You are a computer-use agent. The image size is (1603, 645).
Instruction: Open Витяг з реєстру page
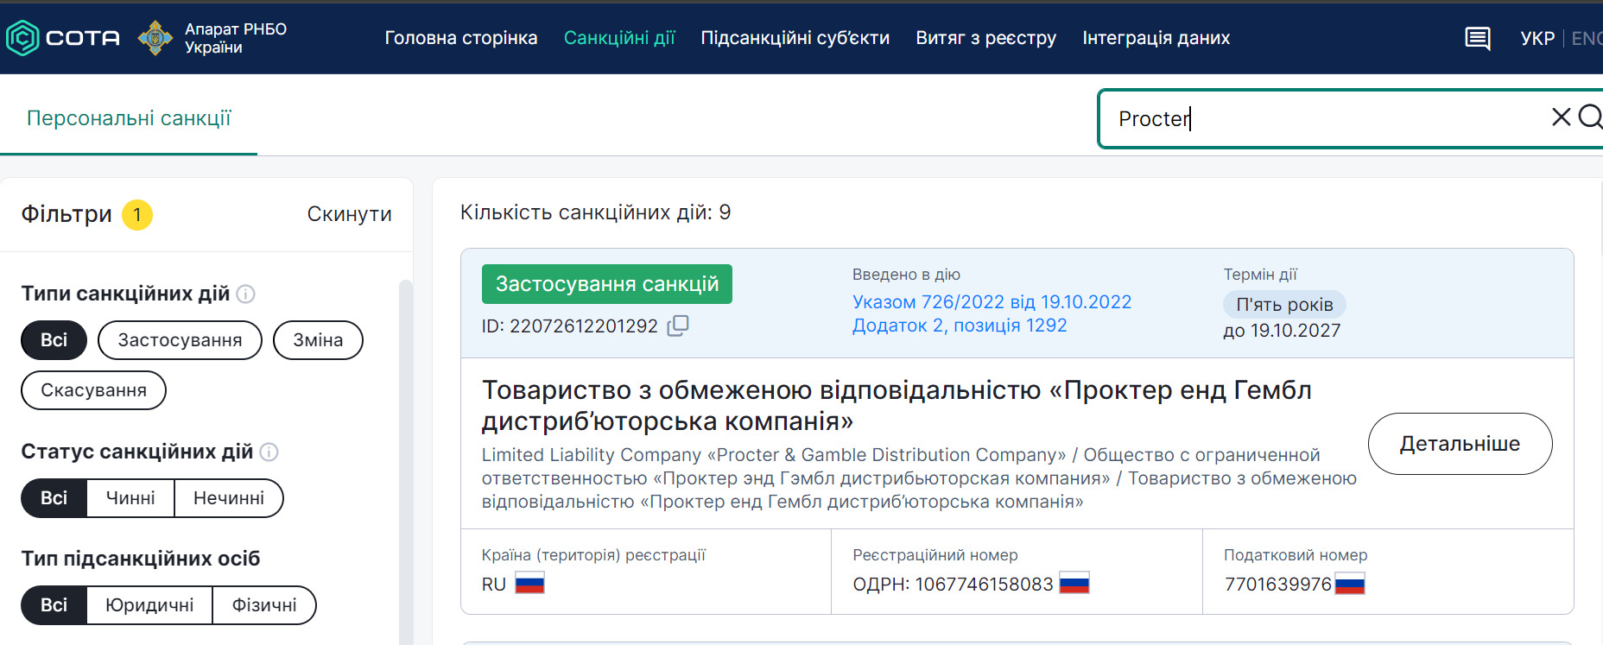[x=986, y=38]
